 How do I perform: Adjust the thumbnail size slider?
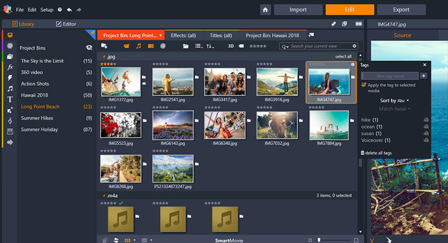point(319,240)
